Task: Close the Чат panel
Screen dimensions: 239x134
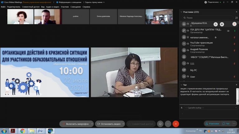Action: pyautogui.click(x=237, y=85)
